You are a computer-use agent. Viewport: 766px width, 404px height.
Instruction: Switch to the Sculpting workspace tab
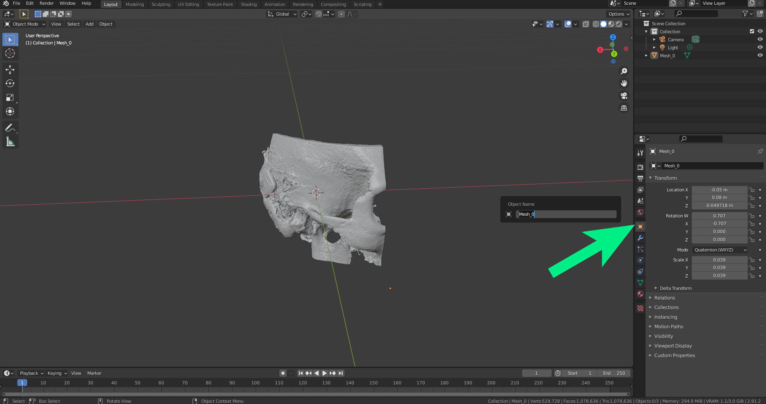[160, 4]
